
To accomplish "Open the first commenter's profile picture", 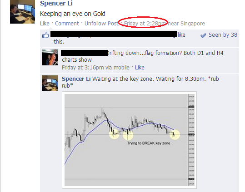I will [50, 57].
